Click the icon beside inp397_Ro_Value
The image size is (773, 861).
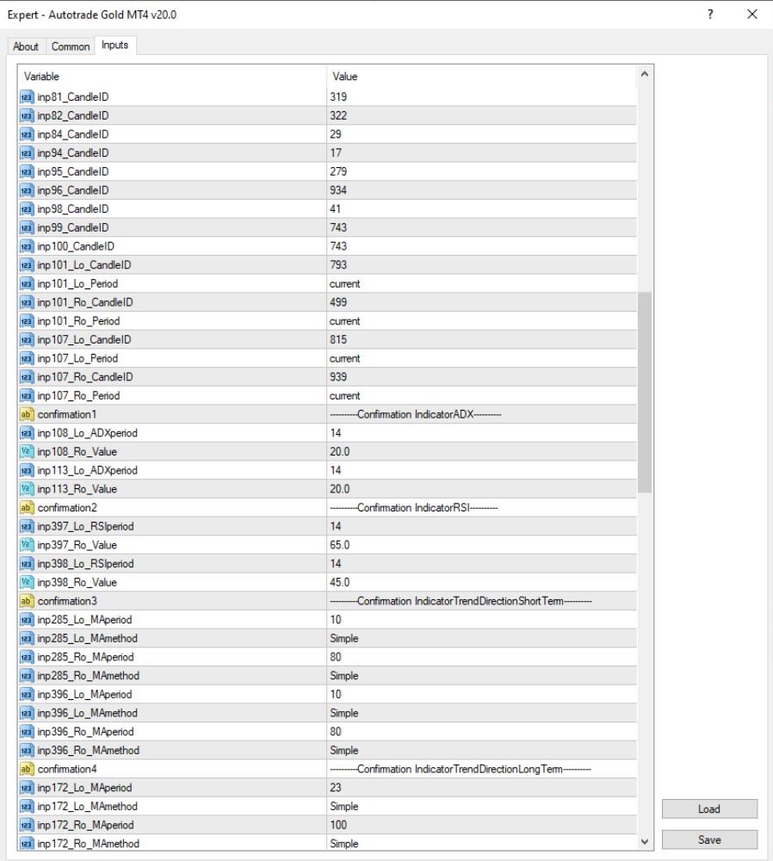pos(27,545)
